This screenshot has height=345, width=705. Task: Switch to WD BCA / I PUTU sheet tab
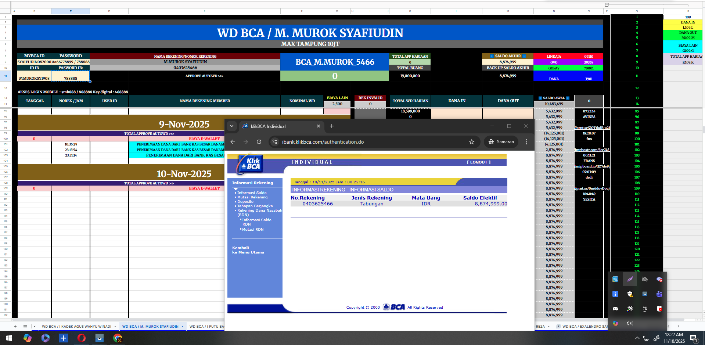tap(206, 326)
